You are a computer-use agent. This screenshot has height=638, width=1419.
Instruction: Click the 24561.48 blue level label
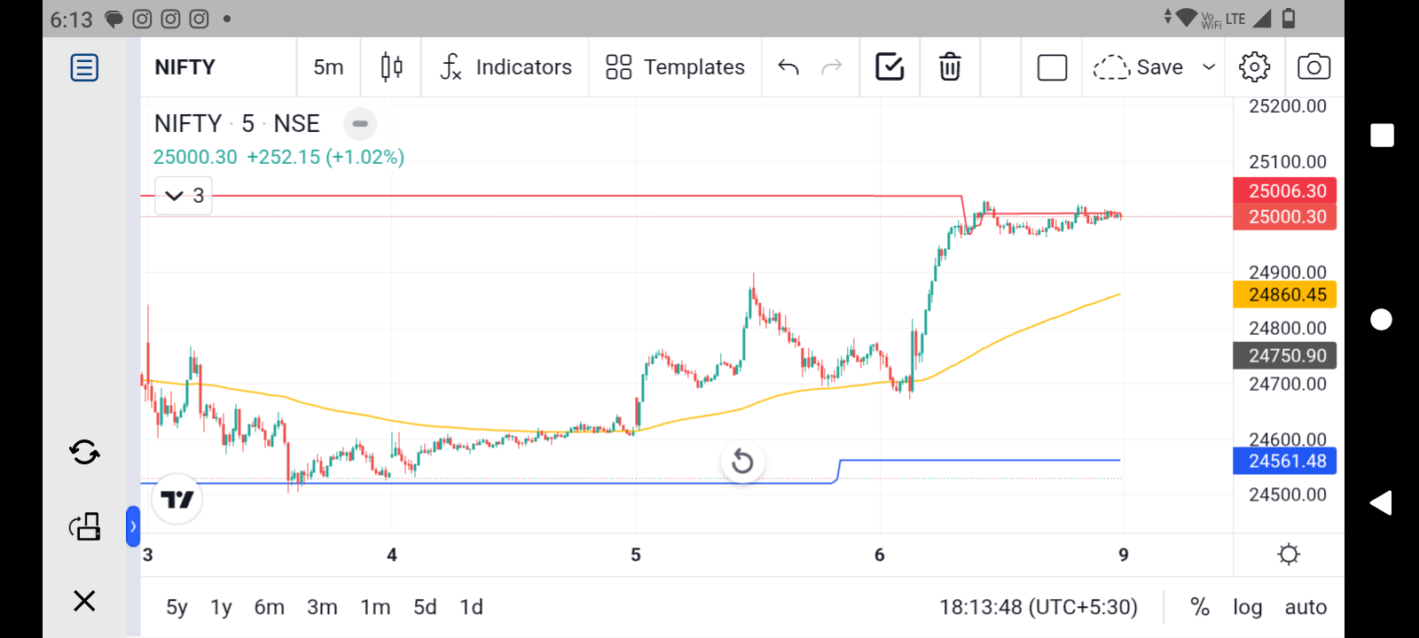coord(1285,461)
